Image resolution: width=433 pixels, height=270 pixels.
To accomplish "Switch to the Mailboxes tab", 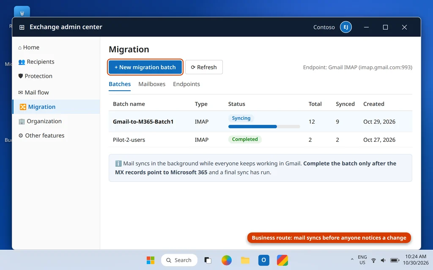I will (152, 84).
